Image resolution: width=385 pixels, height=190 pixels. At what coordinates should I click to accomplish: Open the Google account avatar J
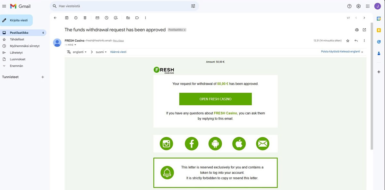point(377,6)
